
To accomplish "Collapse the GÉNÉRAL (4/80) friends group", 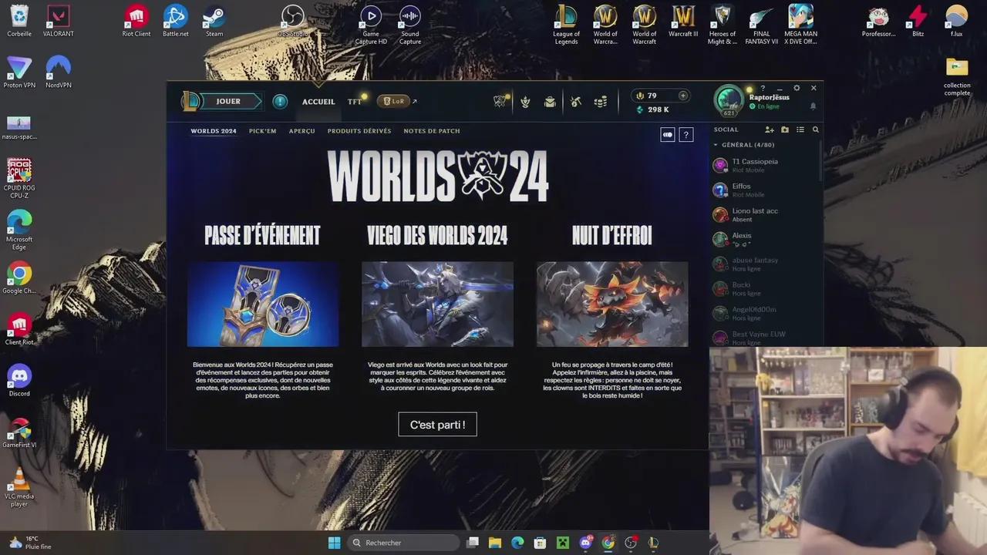I will pos(716,145).
